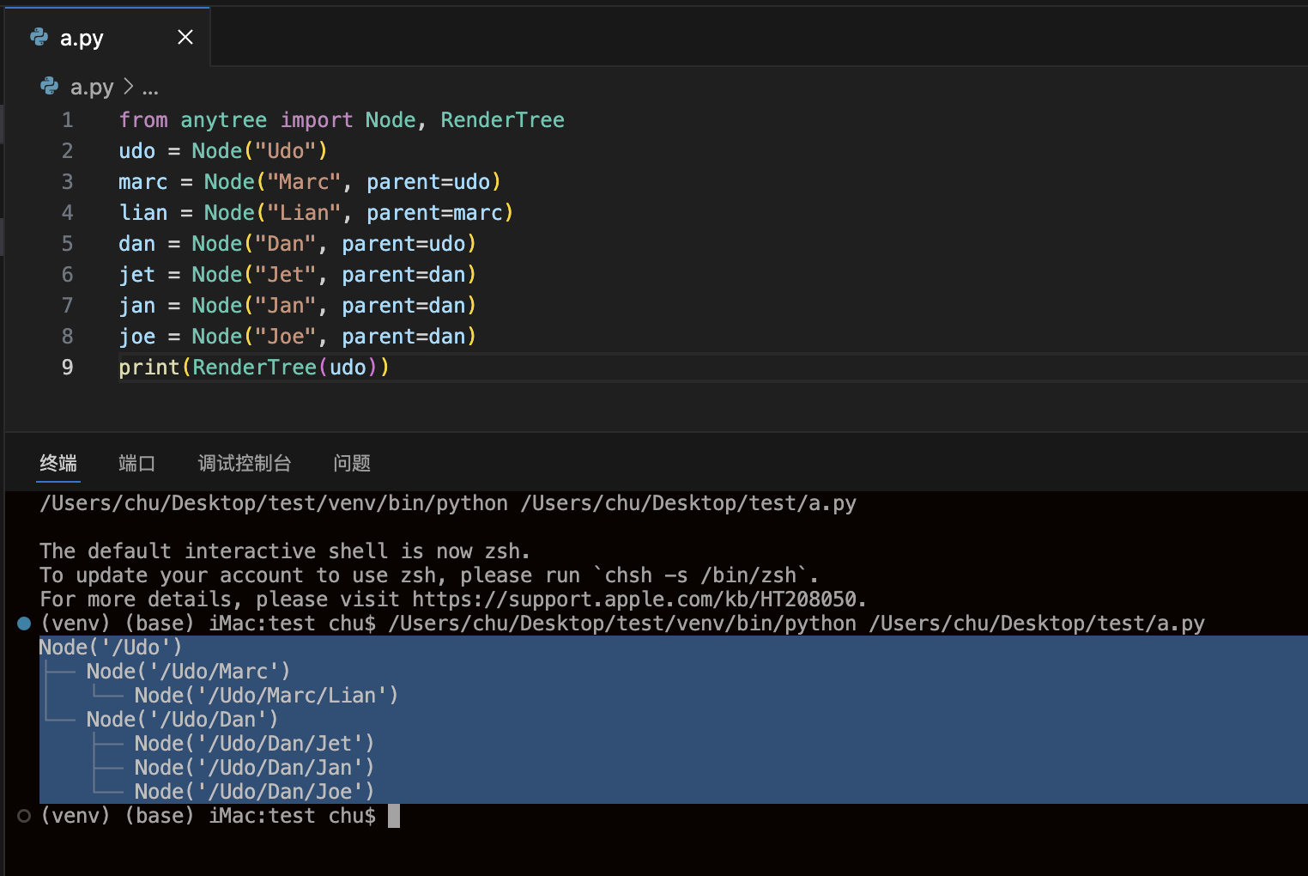Viewport: 1308px width, 876px height.
Task: Click the Python icon in the breadcrumb bar
Action: [x=50, y=86]
